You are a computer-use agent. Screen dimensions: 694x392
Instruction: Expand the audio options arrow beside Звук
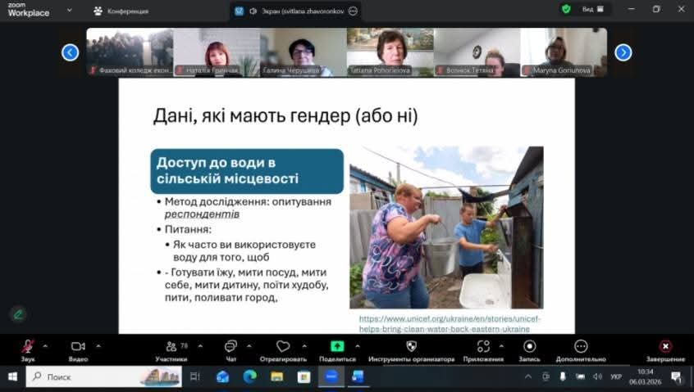click(45, 345)
